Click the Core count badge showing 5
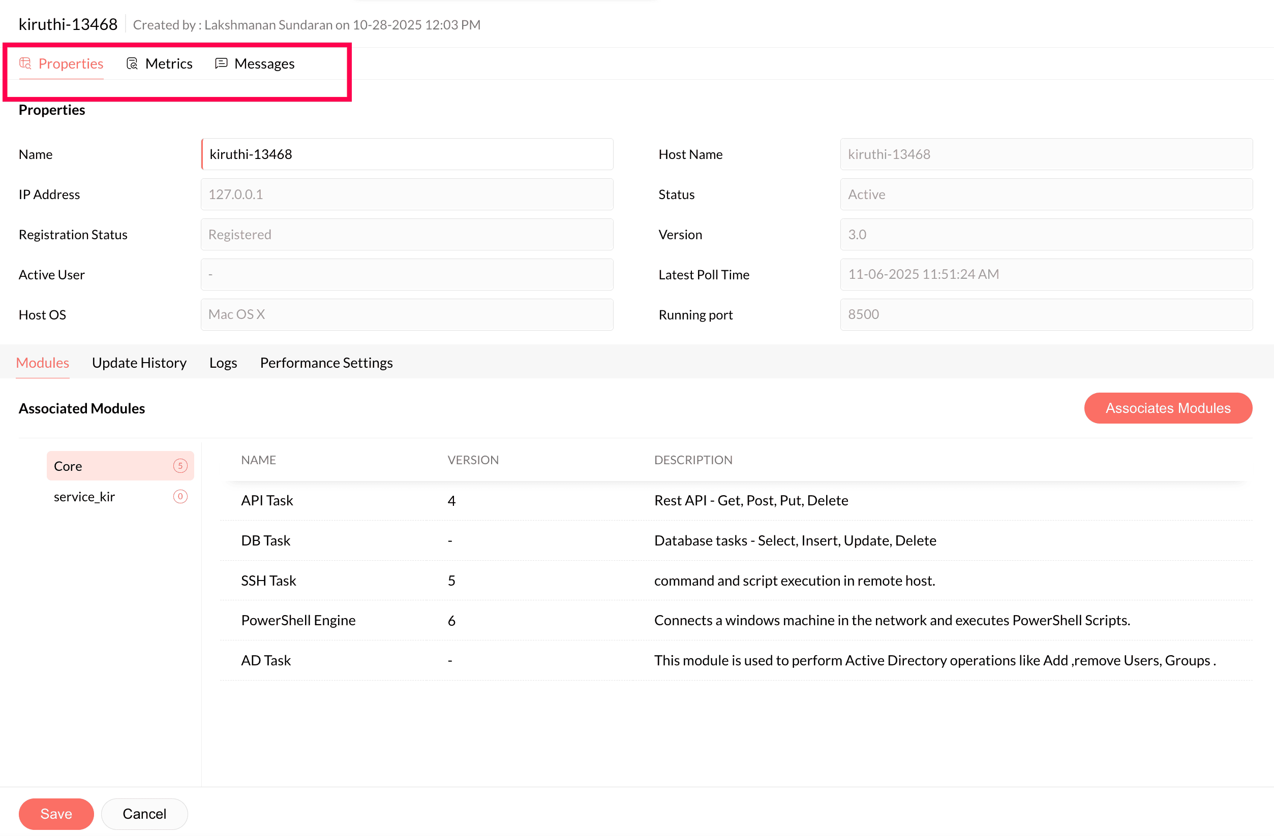This screenshot has height=836, width=1274. 180,466
